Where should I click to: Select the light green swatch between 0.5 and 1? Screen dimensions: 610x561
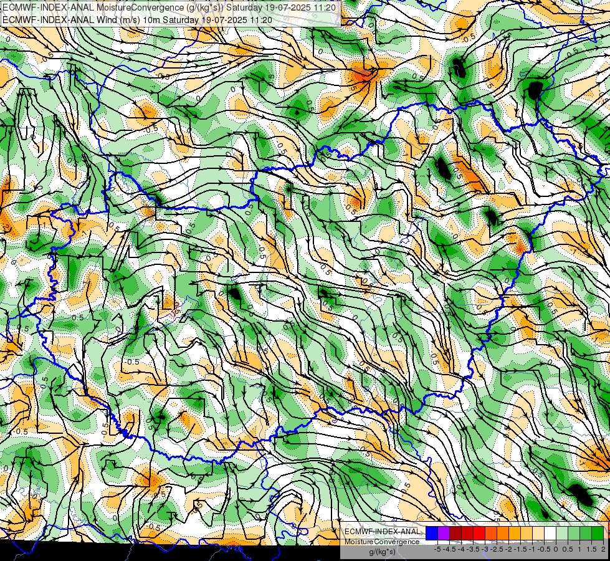pos(574,534)
